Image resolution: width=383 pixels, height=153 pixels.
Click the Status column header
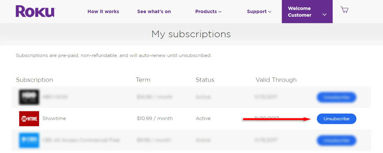(x=205, y=80)
